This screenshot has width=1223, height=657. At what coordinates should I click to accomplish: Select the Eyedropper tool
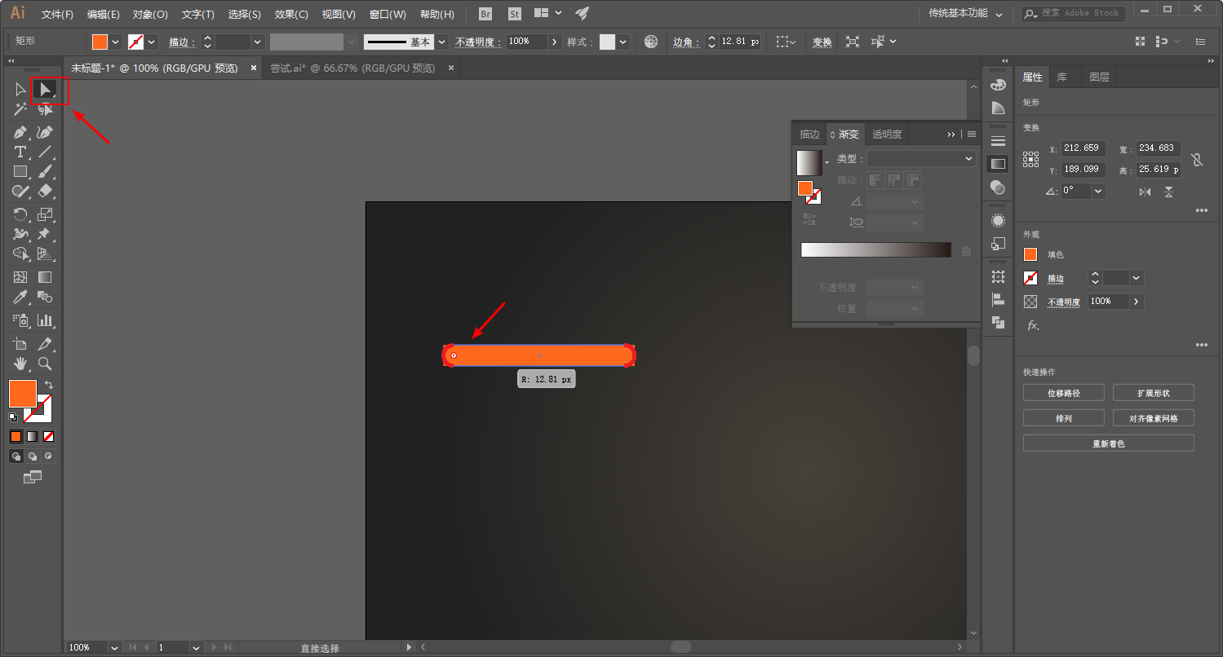tap(20, 298)
